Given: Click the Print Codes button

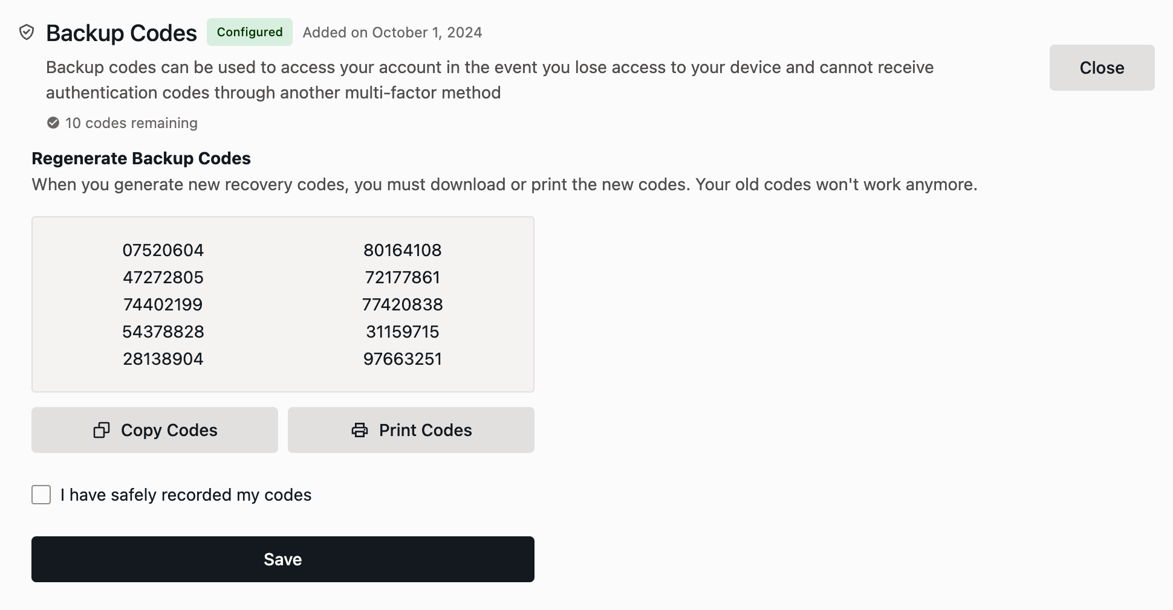Looking at the screenshot, I should pos(411,430).
